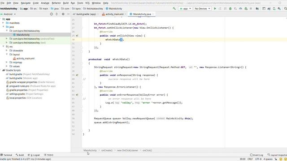Open the SDK Manager icon

point(279,8)
